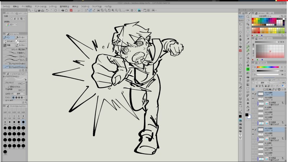Click the H value stepper arrows
288x162 pixels.
[x=285, y=67]
